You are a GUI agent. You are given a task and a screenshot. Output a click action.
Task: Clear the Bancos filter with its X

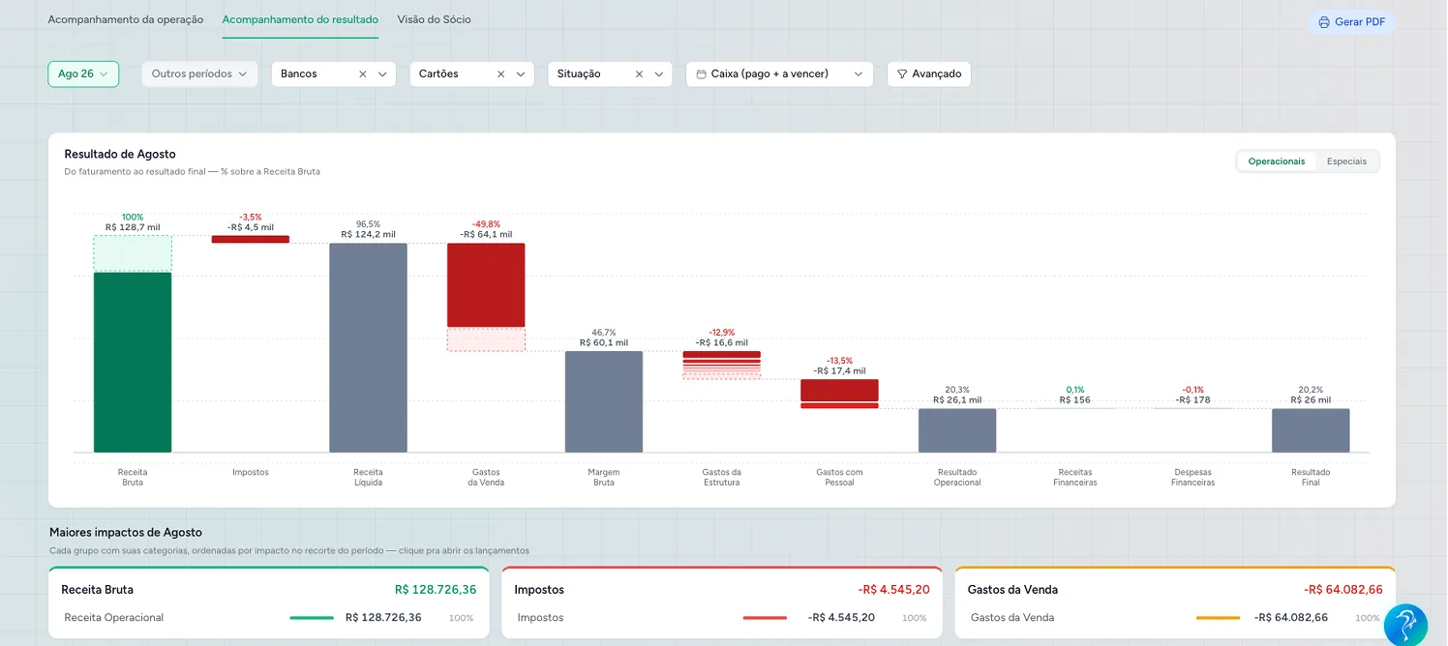coord(363,73)
